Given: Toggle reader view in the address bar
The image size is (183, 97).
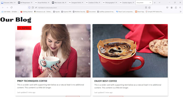Looking at the screenshot, I should pyautogui.click(x=146, y=8).
